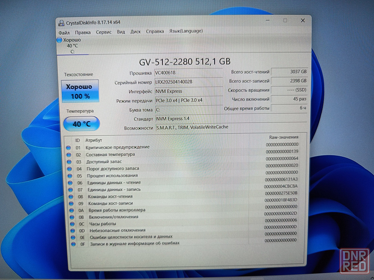The height and width of the screenshot is (280, 374).
Task: Click the status dot for Составная температура
Action: coord(69,155)
